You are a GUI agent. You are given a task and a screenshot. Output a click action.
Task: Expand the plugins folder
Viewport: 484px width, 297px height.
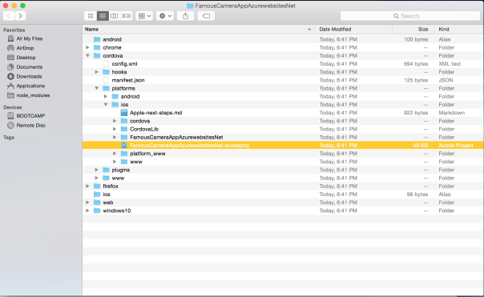[97, 170]
